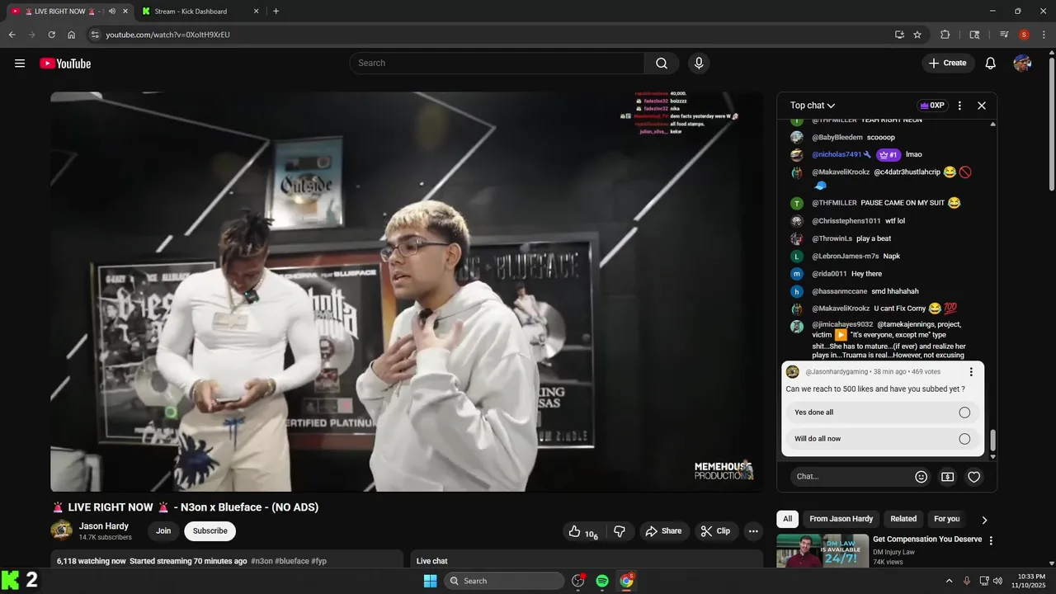Open the poll's three-dot menu
This screenshot has width=1056, height=594.
(x=971, y=372)
